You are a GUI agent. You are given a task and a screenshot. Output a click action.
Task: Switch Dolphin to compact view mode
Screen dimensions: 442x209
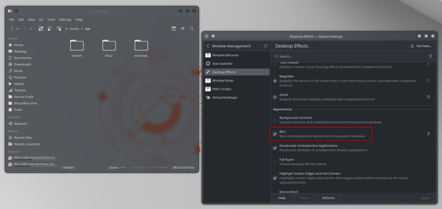[50, 29]
